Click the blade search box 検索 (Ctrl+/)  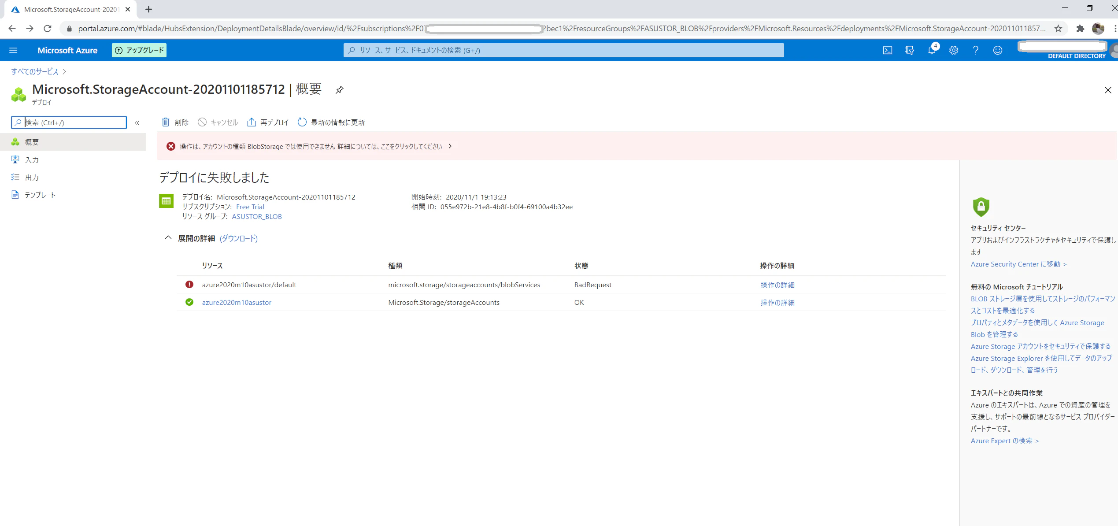[x=69, y=122]
